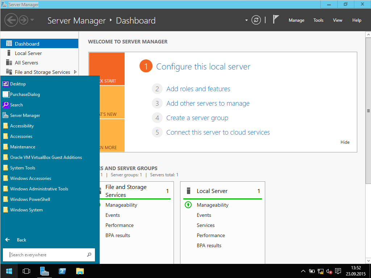The width and height of the screenshot is (371, 278).
Task: Open the notification area message icon
Action: click(338, 271)
